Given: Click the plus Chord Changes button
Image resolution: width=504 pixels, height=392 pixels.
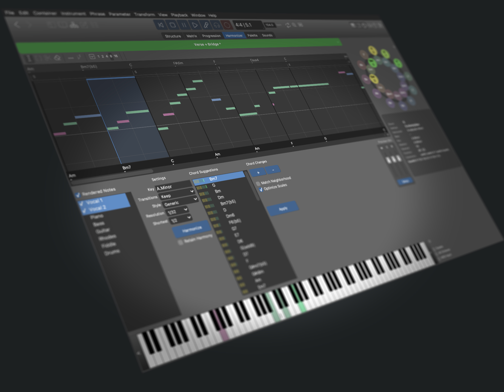Looking at the screenshot, I should click(x=258, y=172).
